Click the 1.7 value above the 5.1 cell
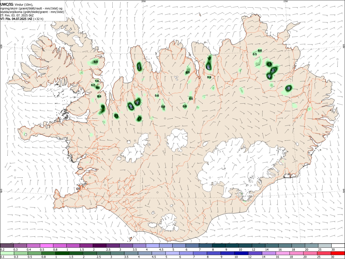Screen dimensions: 345x259 pyautogui.click(x=209, y=58)
